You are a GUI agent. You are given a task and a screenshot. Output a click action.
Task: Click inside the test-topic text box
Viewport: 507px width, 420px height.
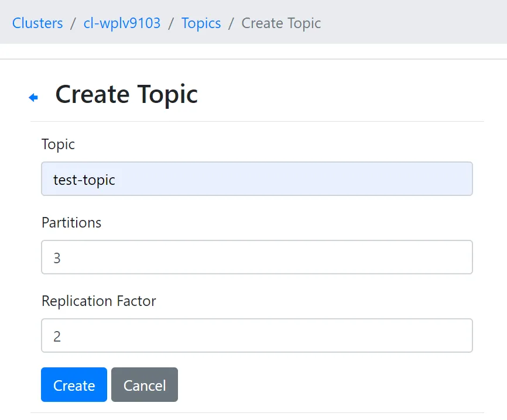[x=256, y=178]
